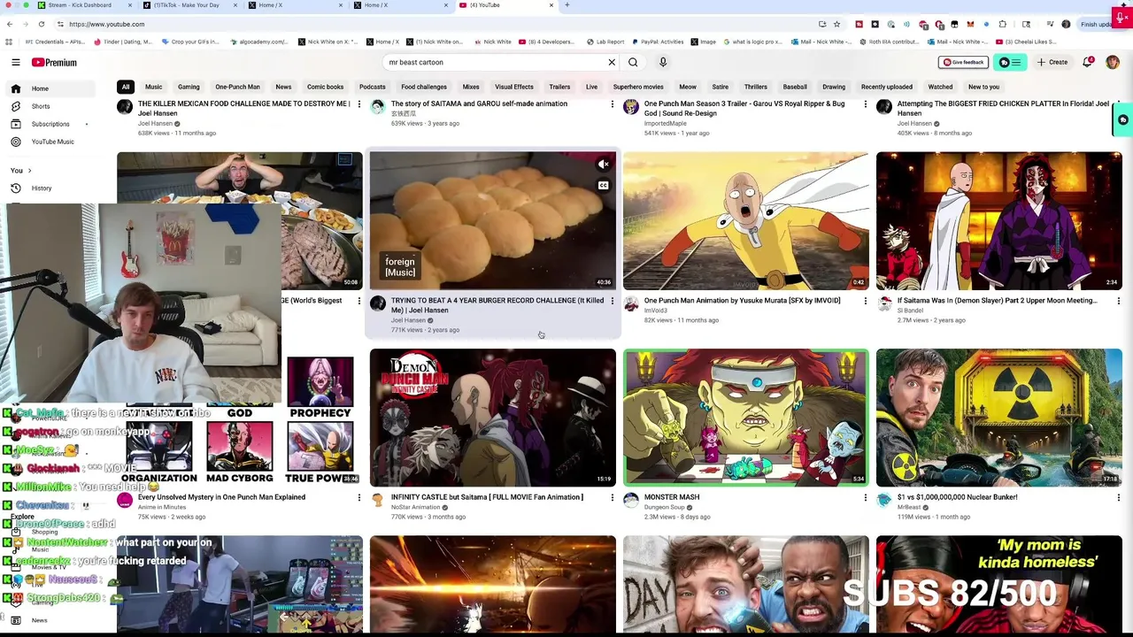This screenshot has height=637, width=1133.
Task: Select the Superhero movies filter chip
Action: click(x=638, y=87)
